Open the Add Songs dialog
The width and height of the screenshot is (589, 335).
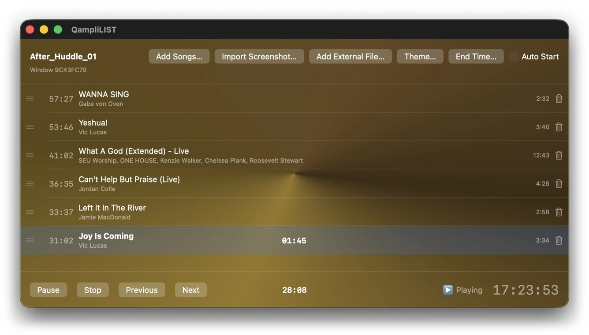(179, 56)
